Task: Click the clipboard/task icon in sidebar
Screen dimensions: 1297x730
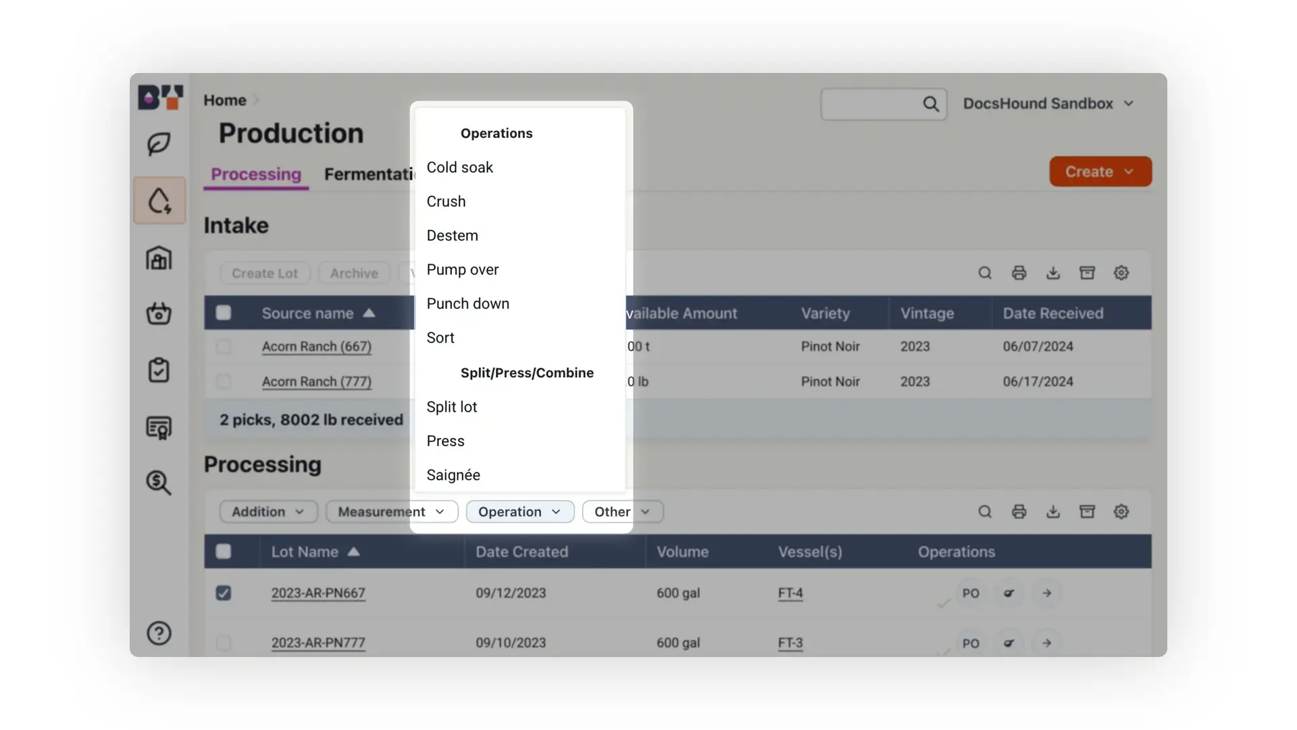Action: 159,371
